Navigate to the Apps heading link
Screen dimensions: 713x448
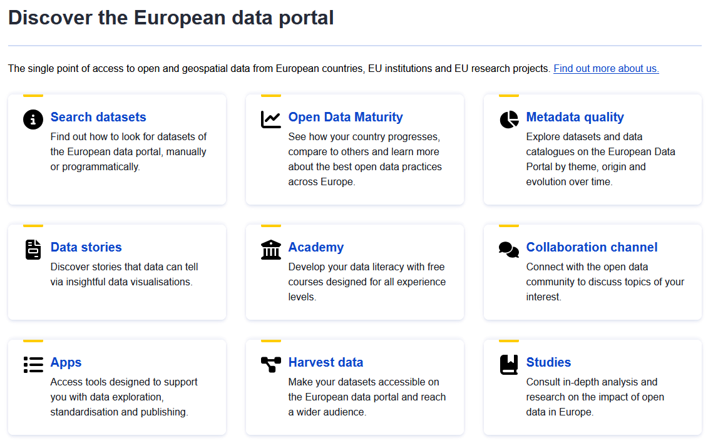(66, 362)
